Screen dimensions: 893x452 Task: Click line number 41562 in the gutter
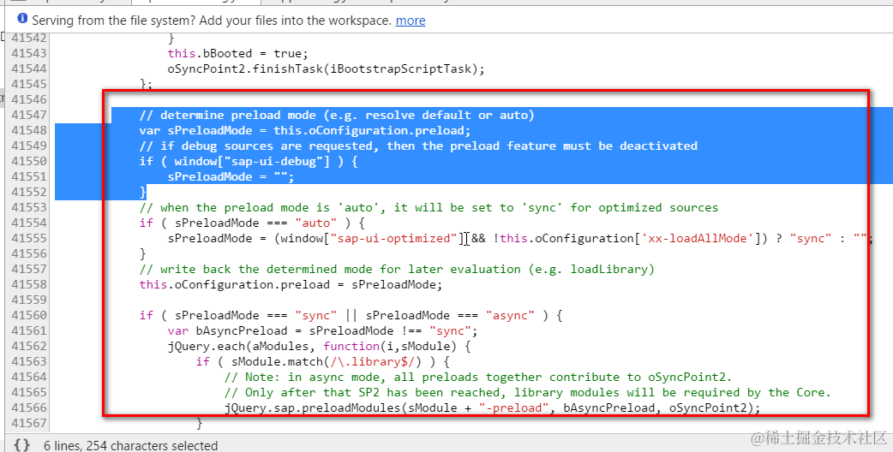click(29, 346)
